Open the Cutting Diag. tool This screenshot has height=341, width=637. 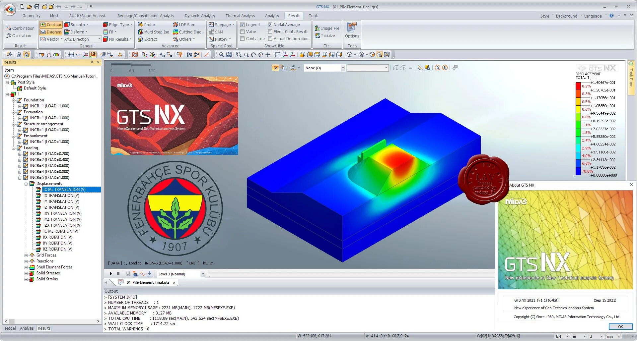pyautogui.click(x=187, y=32)
